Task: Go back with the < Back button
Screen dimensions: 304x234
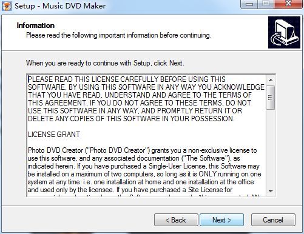Action: [176, 220]
